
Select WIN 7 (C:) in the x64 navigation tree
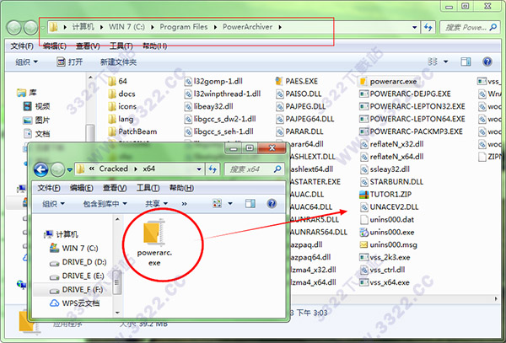coord(74,249)
